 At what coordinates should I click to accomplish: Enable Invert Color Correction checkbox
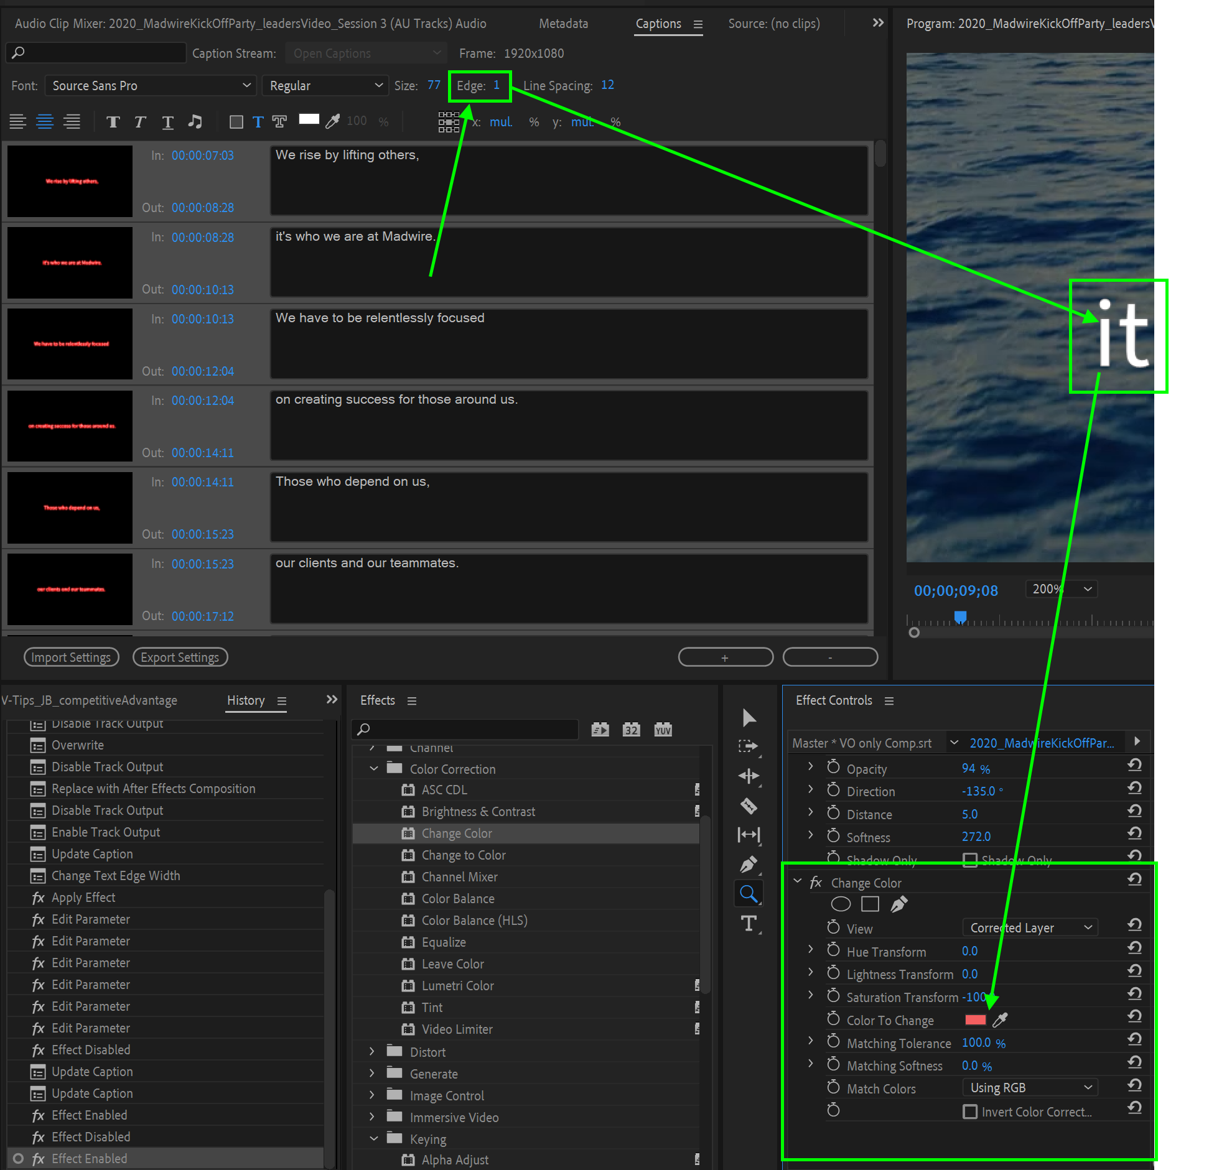[x=970, y=1112]
